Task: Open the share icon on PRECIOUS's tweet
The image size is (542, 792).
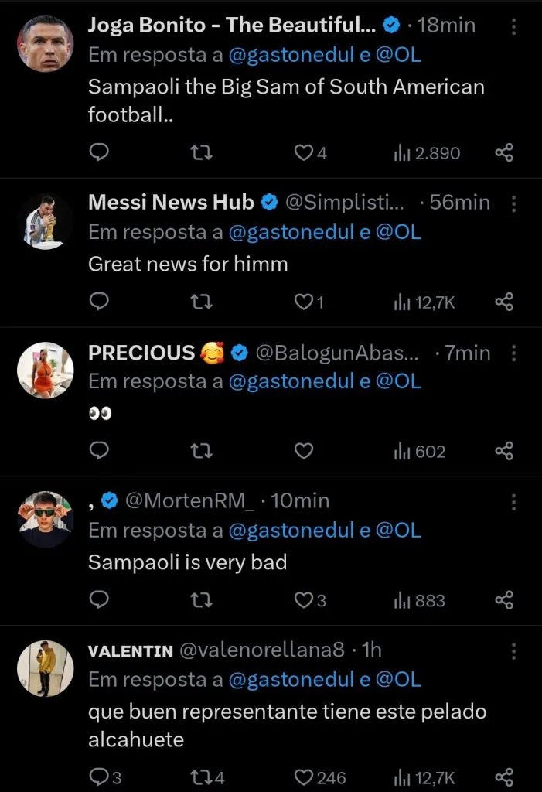Action: point(504,451)
